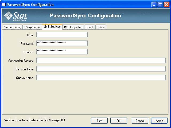Open the JMS Properties tab

pyautogui.click(x=73, y=27)
